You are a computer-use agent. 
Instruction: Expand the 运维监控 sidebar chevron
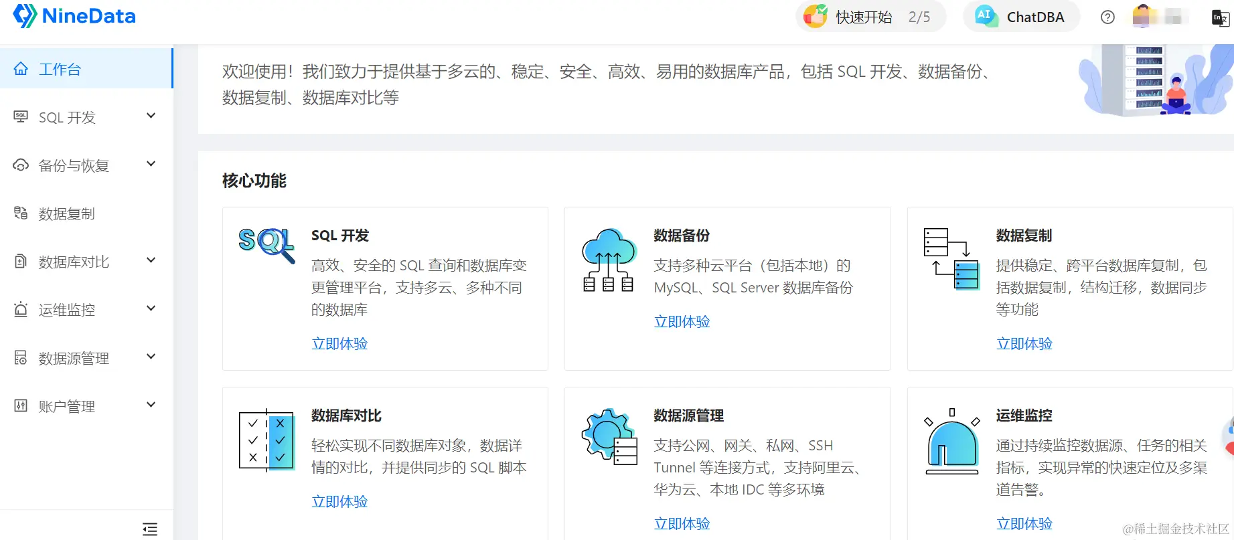[151, 308]
